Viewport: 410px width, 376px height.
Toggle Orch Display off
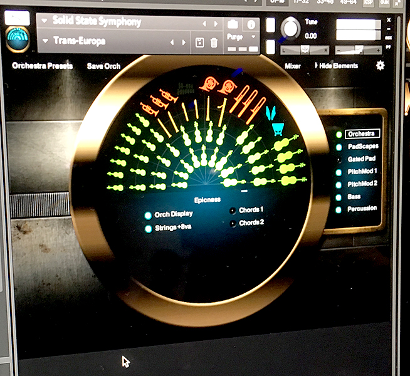click(x=148, y=216)
